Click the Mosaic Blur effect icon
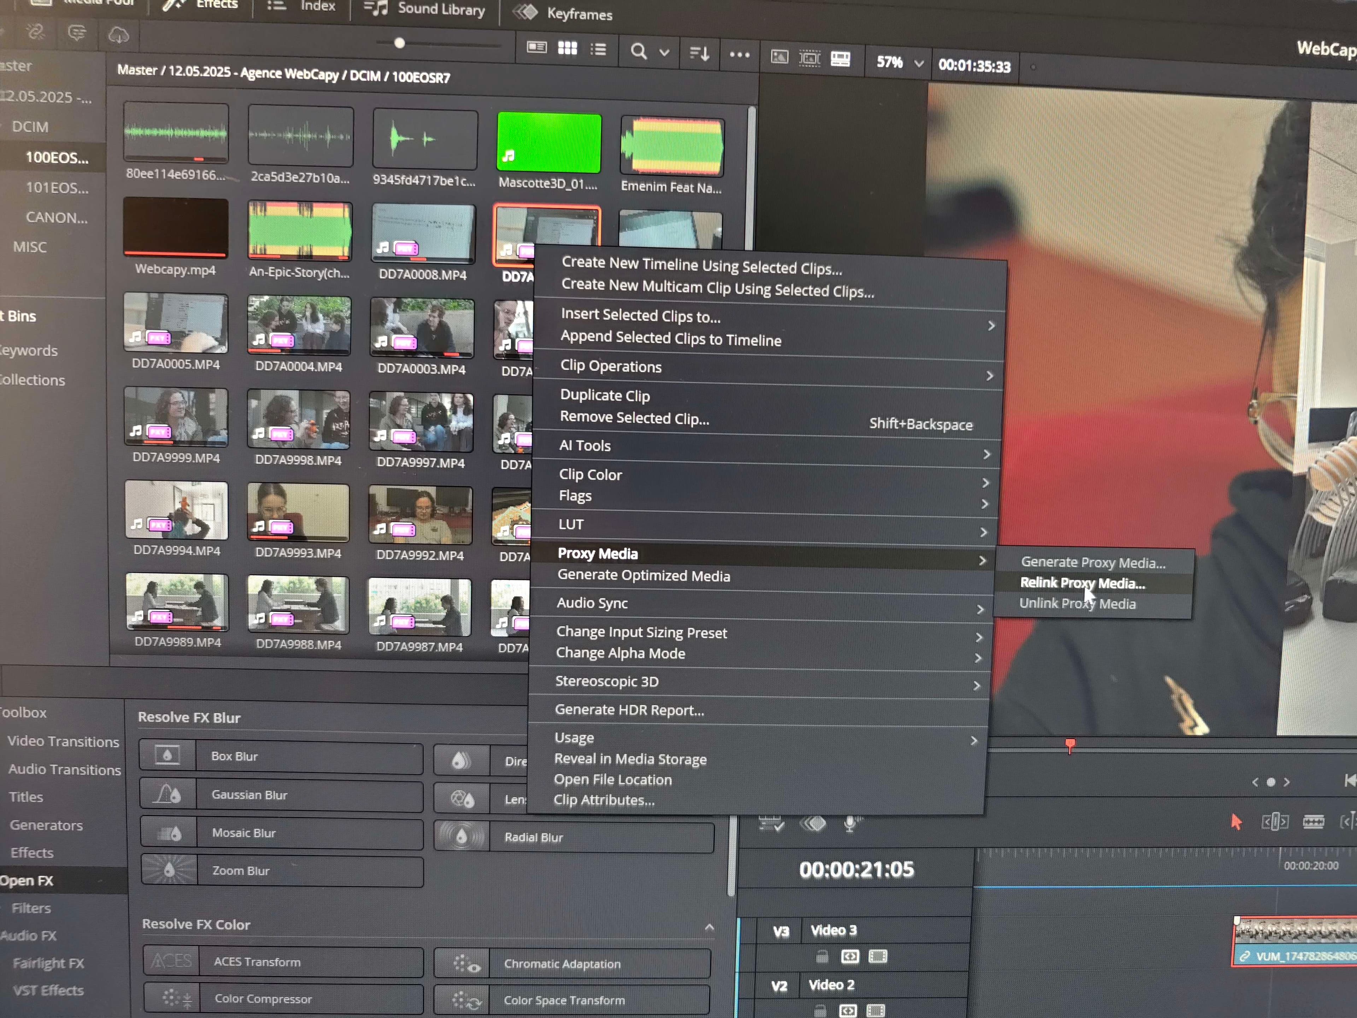Viewport: 1357px width, 1018px height. tap(169, 833)
